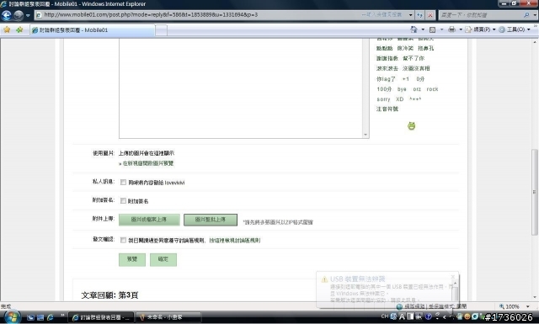
Task: Click the CH input language indicator
Action: coord(385,316)
